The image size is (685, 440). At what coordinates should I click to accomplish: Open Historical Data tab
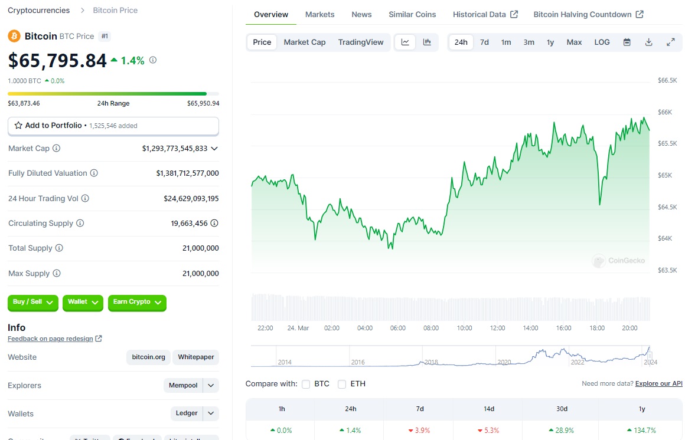click(x=485, y=14)
